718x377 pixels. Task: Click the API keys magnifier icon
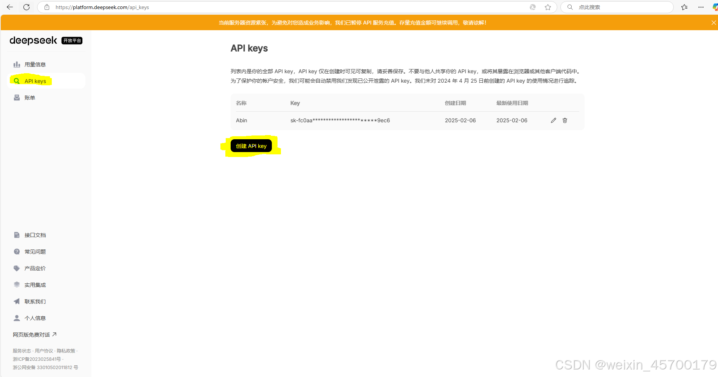(x=17, y=81)
